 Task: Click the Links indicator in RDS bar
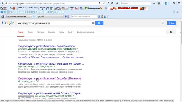point(71,8)
